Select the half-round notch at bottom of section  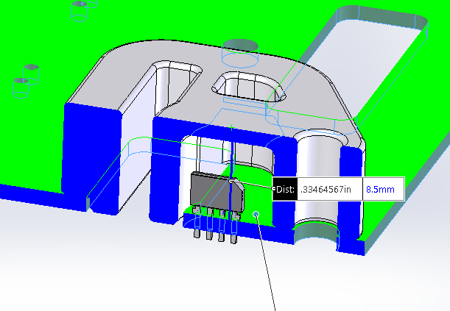pos(318,236)
